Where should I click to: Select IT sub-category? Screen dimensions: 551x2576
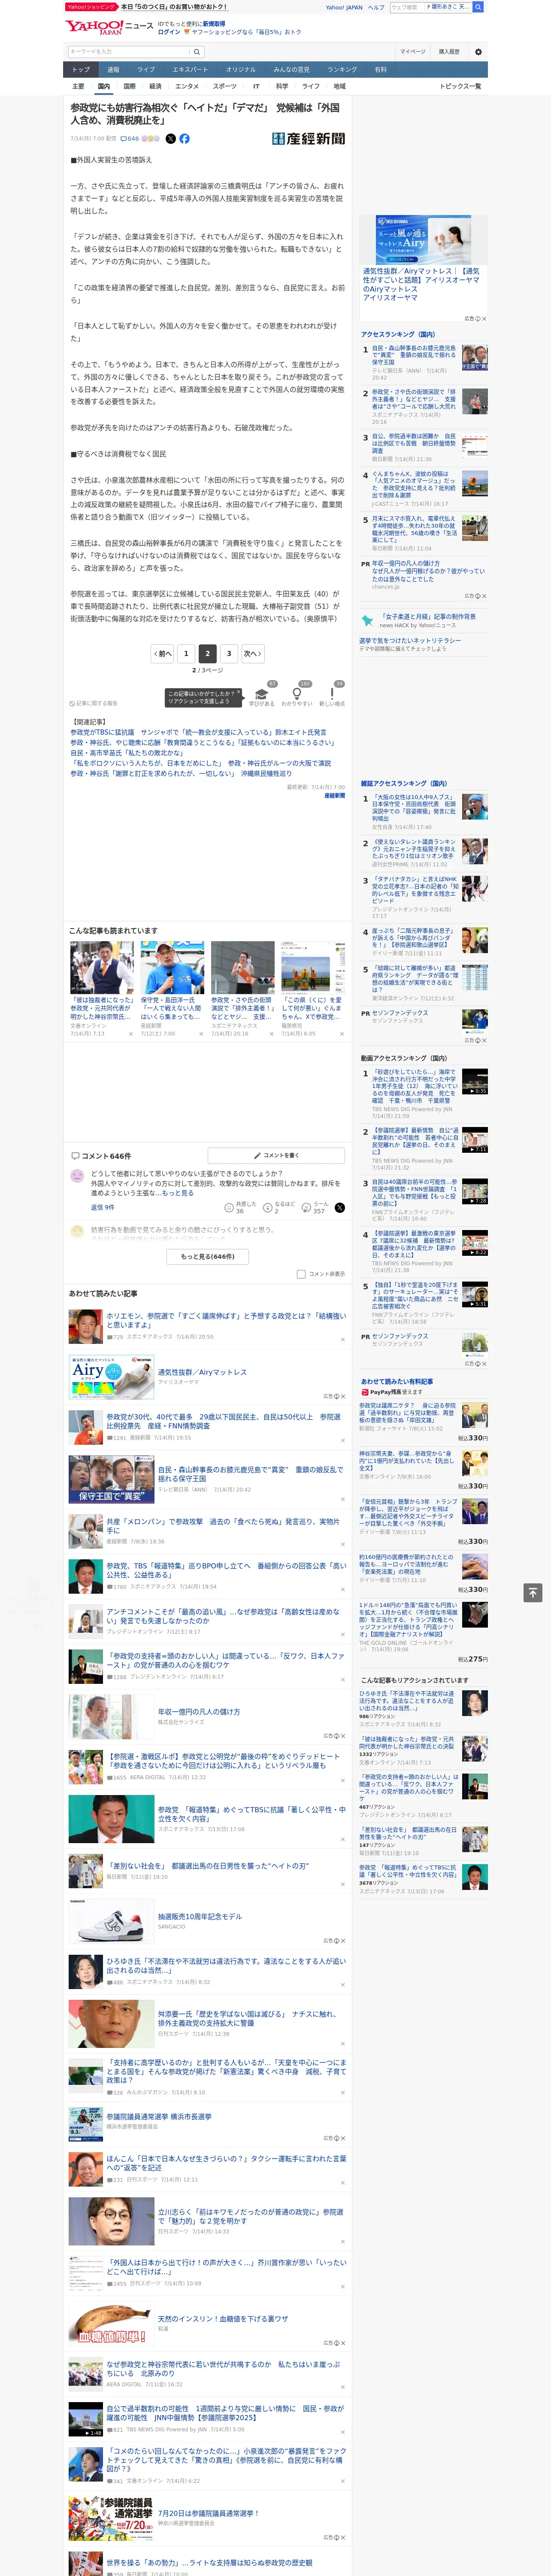coord(256,86)
